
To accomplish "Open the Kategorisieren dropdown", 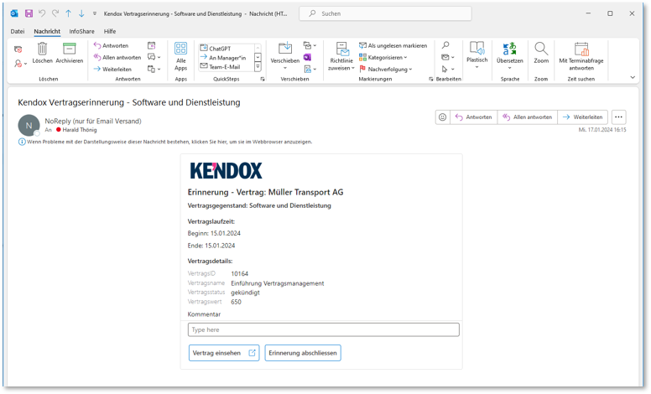I will click(x=383, y=57).
